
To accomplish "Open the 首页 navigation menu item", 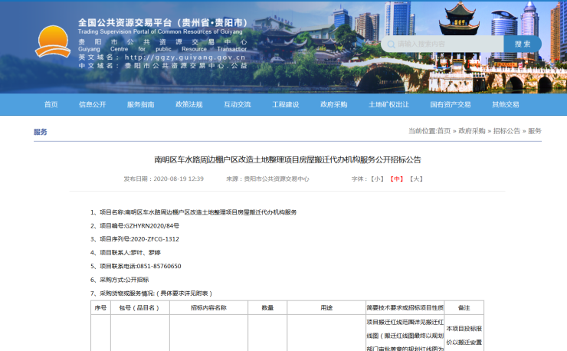I will [51, 104].
